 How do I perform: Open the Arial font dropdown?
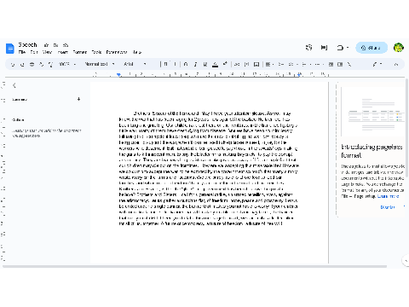(135, 64)
